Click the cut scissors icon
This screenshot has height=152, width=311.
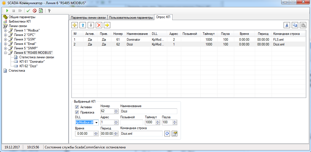(287, 25)
